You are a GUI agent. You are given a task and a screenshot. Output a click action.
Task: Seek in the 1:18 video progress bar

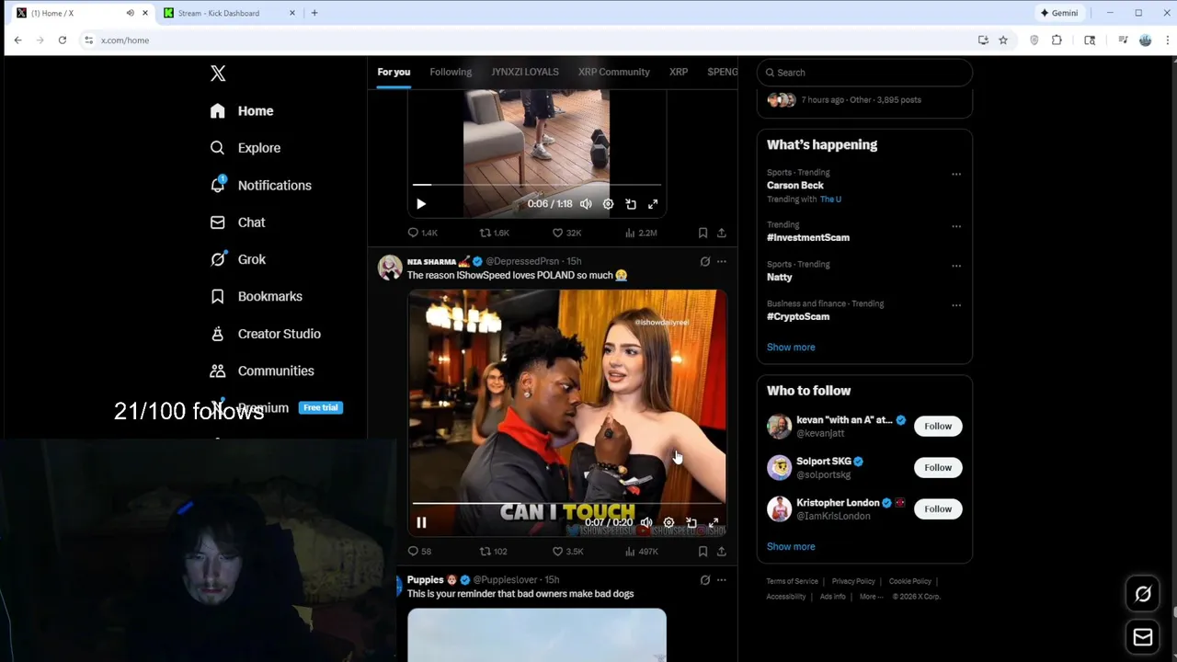tap(537, 185)
